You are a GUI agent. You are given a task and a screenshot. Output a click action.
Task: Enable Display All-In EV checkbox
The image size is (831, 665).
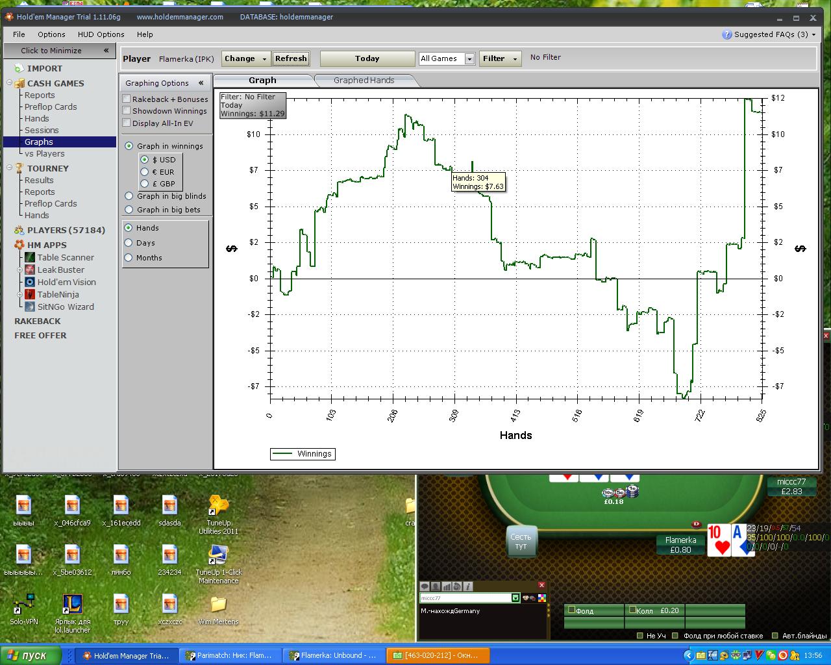(127, 123)
